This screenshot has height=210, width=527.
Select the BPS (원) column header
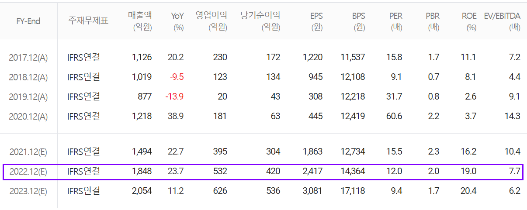pyautogui.click(x=358, y=21)
